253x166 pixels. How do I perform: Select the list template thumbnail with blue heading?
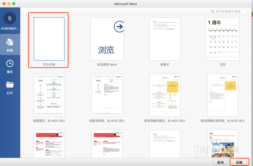[x=165, y=144]
